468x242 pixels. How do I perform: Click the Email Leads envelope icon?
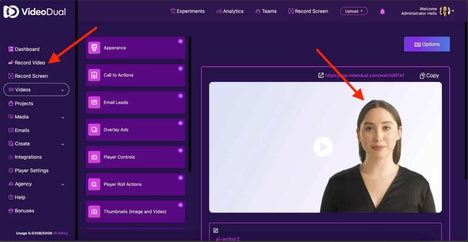(x=94, y=102)
